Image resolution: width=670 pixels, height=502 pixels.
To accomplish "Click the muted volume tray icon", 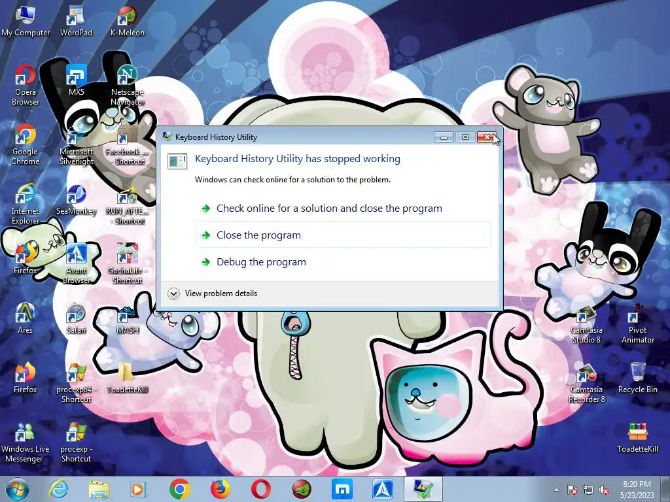I will (604, 490).
